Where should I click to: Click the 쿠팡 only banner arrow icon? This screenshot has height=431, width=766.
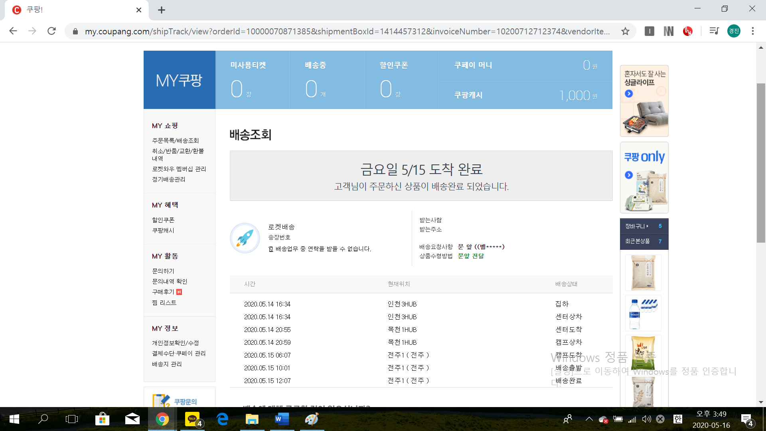coord(629,175)
